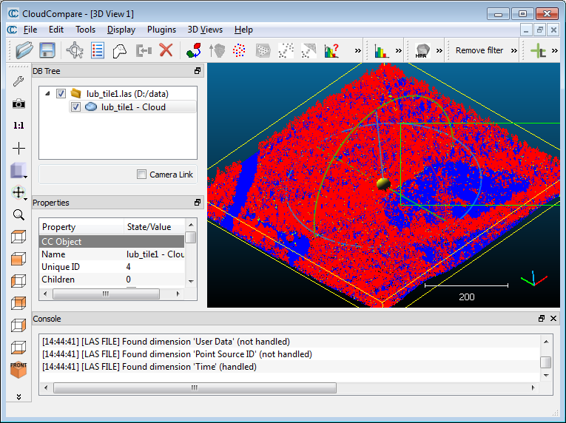This screenshot has width=566, height=423.
Task: Select the lub_tile1.las (D:/data) entry
Action: point(127,94)
